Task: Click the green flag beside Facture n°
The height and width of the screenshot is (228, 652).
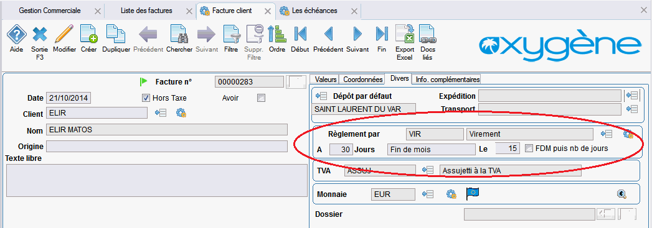Action: point(144,81)
